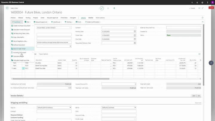Select Archive Document
Viewport: 215px width, 121px height.
coord(22,45)
